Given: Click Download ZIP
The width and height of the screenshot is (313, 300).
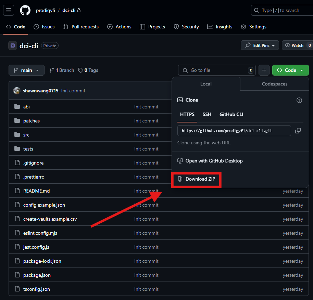Looking at the screenshot, I should click(x=200, y=179).
